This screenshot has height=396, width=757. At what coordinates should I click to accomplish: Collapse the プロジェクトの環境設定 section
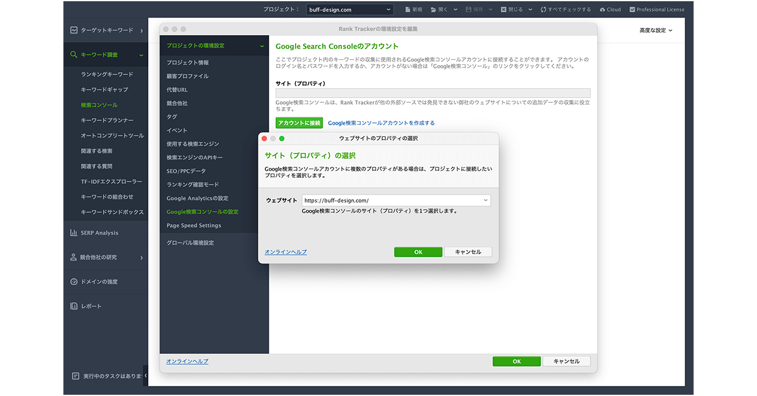point(261,46)
